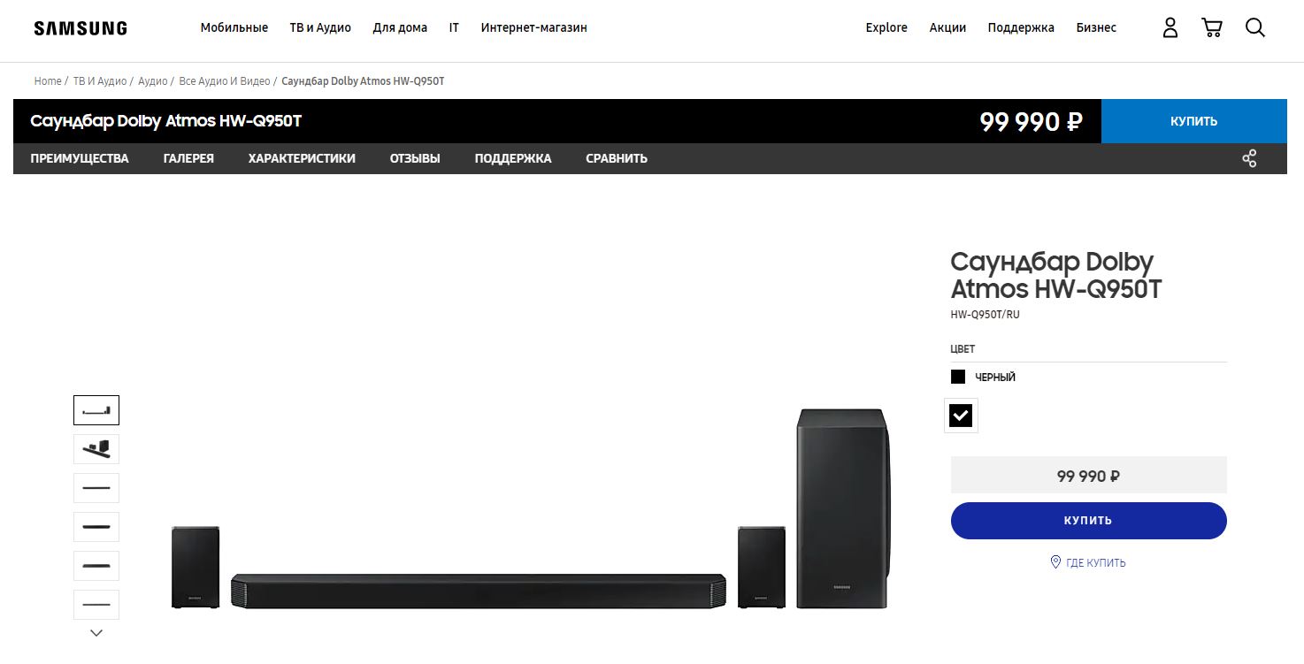
Task: Click the dark blue rounded Купить button
Action: pyautogui.click(x=1088, y=521)
